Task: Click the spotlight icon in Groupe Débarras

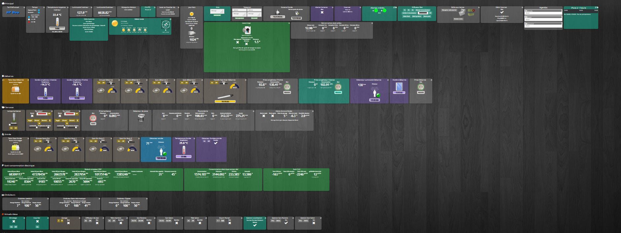Action: [101, 90]
